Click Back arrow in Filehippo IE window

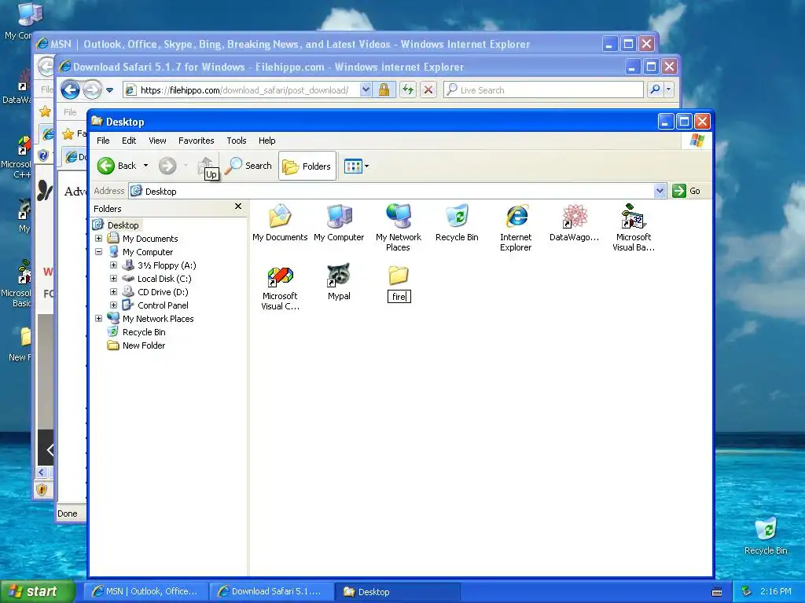pos(70,90)
